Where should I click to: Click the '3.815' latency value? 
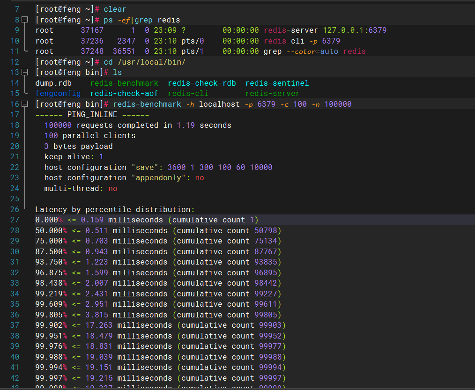[x=96, y=315]
